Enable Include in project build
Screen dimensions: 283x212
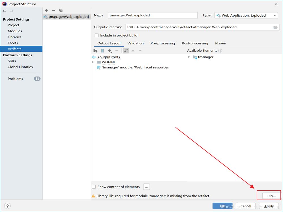[97, 35]
